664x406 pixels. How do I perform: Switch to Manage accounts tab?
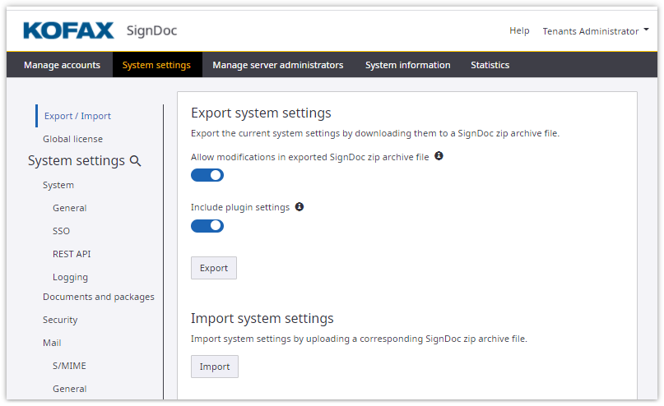click(62, 65)
